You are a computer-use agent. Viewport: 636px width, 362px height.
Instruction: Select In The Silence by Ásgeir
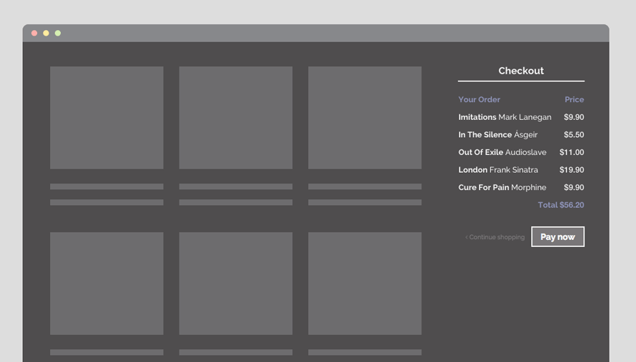pyautogui.click(x=497, y=135)
